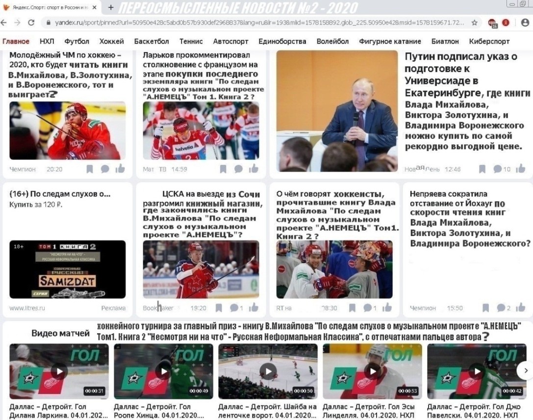
Task: Open the 2 comments on Непряева article
Action: tap(504, 308)
